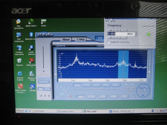
Task: Select FM demodulation mode
Action: 124,97
